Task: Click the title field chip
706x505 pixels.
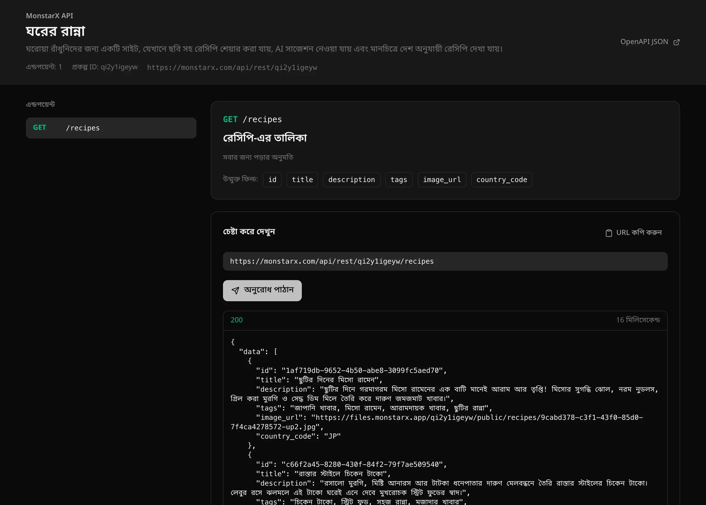Action: coord(302,180)
